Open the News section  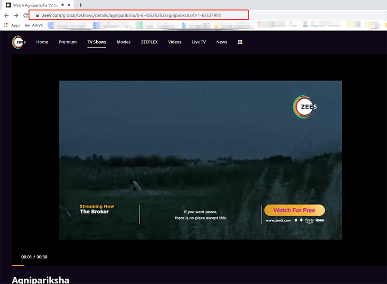pos(222,42)
